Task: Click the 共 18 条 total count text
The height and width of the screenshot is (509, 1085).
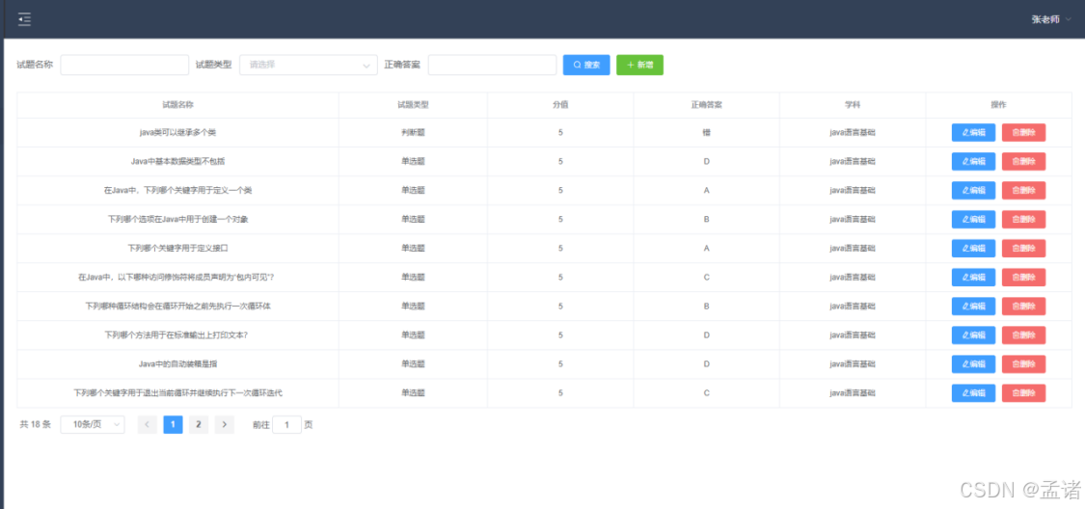Action: click(x=36, y=424)
